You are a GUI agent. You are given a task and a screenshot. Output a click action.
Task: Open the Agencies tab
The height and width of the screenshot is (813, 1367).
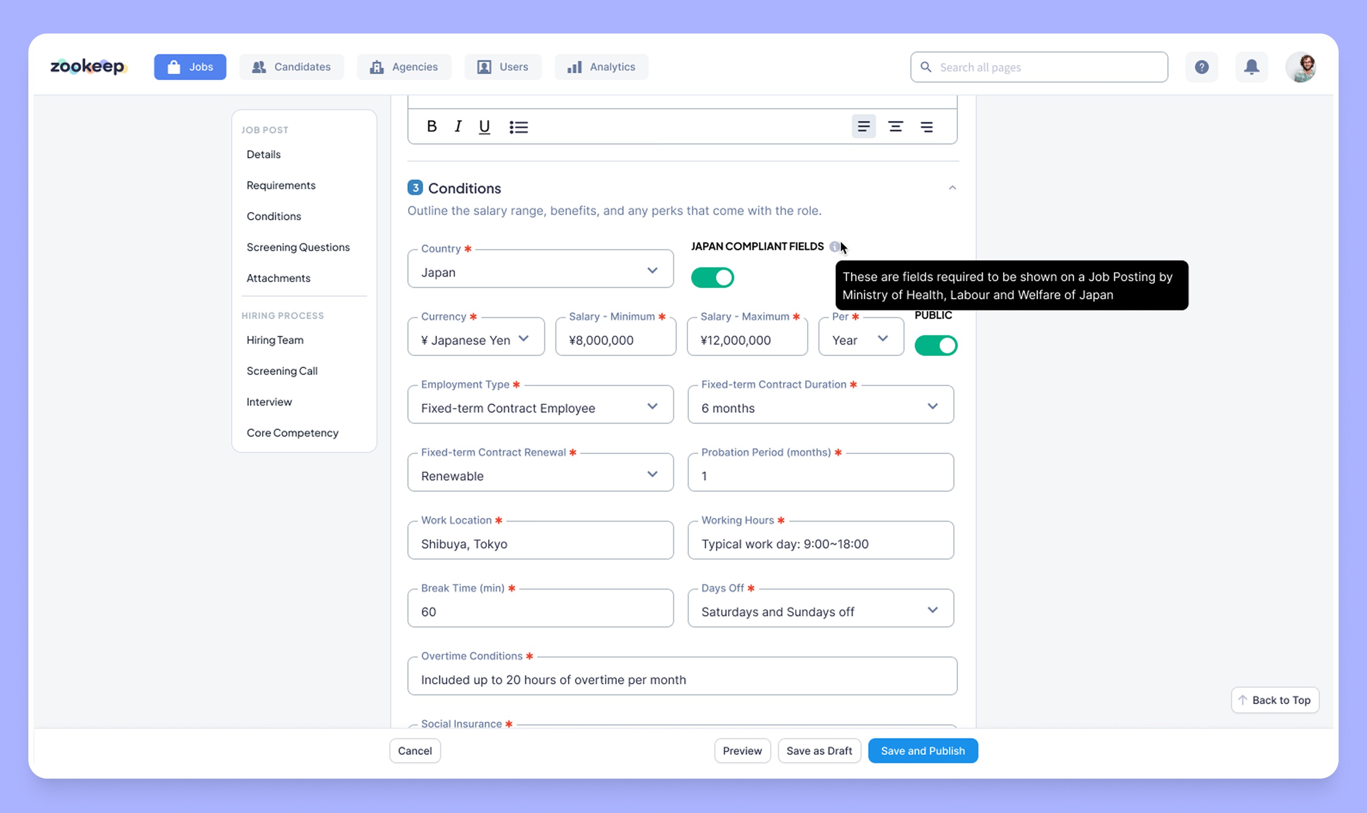404,67
